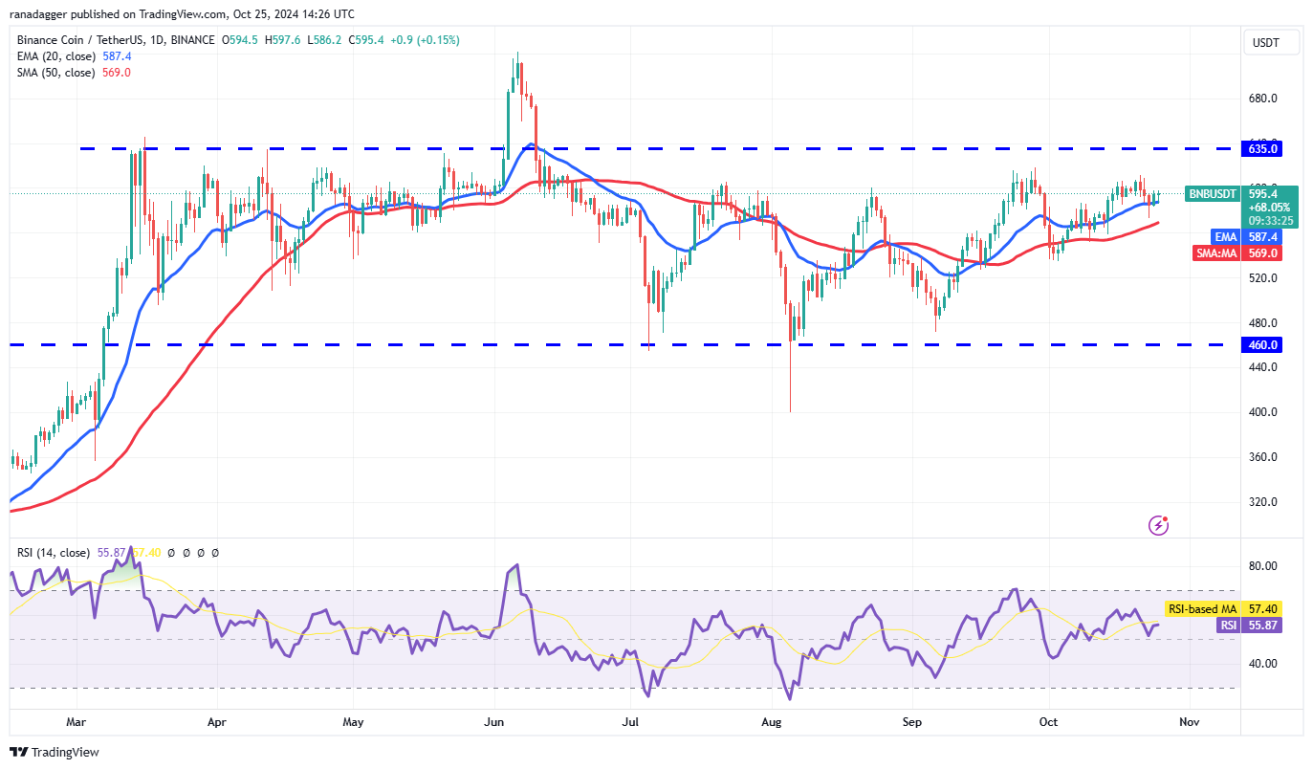Click the 460.0 support price label

tap(1262, 344)
